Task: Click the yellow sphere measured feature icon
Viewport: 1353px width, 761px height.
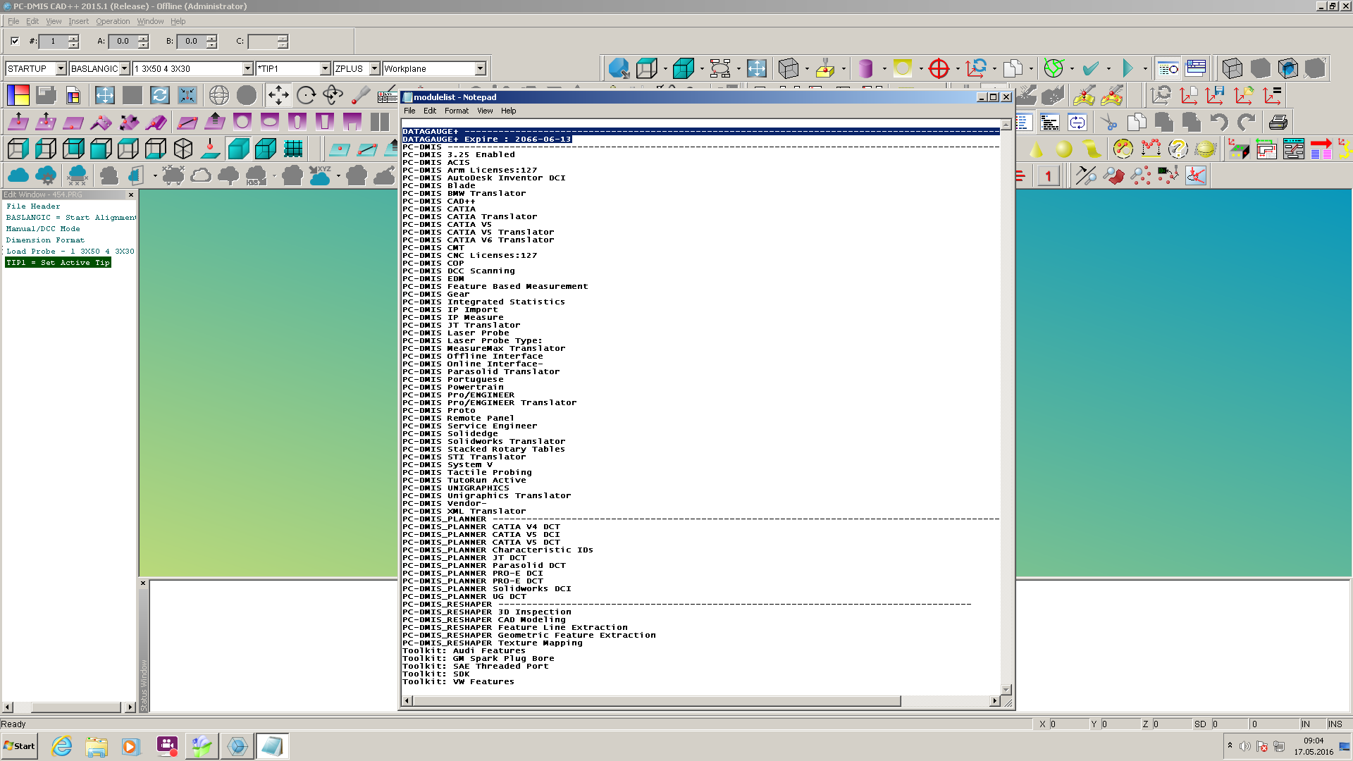Action: (1064, 149)
